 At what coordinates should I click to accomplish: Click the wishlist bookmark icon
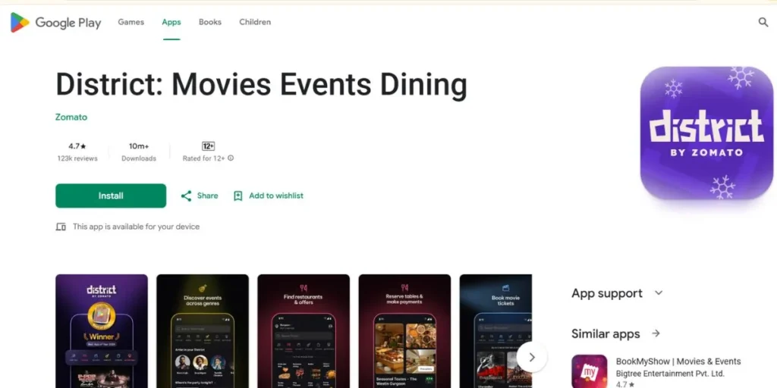coord(238,196)
